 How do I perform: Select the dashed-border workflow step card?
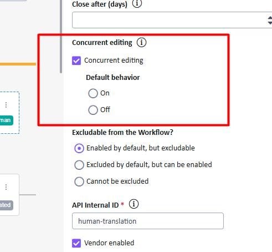pyautogui.click(x=9, y=113)
